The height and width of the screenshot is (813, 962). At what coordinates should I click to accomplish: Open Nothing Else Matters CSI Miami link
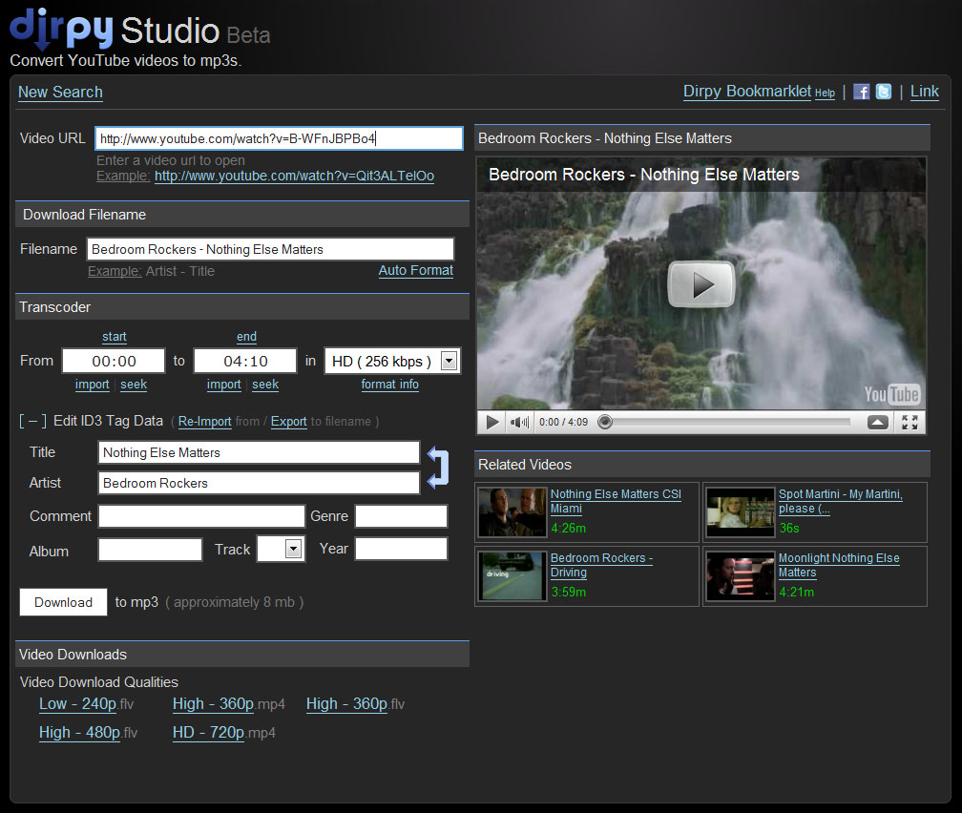(x=616, y=501)
